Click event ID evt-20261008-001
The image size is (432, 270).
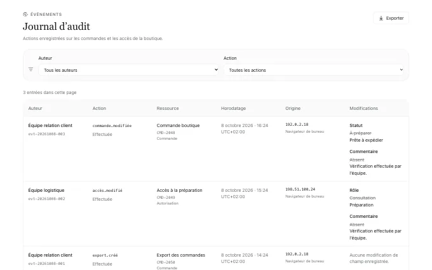pyautogui.click(x=46, y=264)
